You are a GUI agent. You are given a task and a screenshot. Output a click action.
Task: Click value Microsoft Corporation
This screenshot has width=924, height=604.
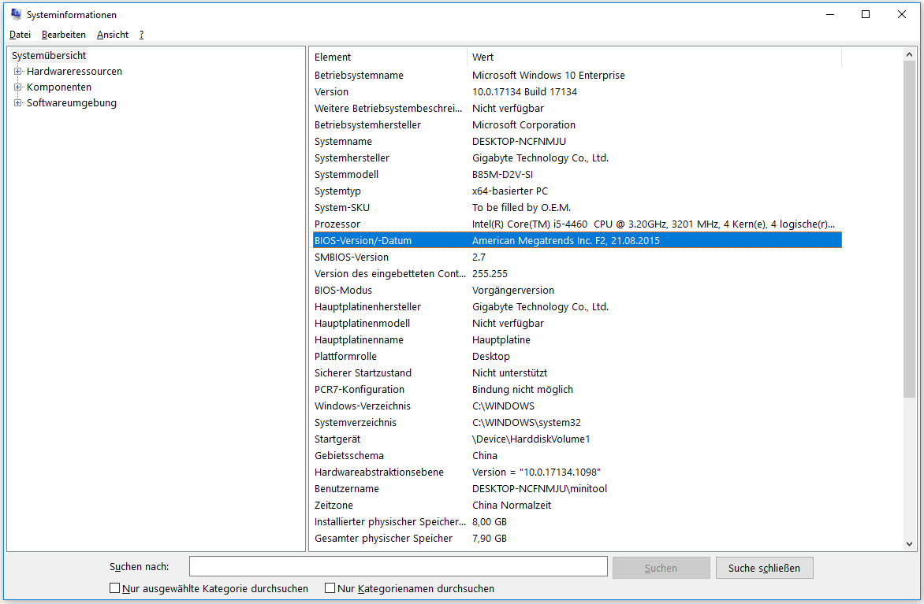pos(523,124)
